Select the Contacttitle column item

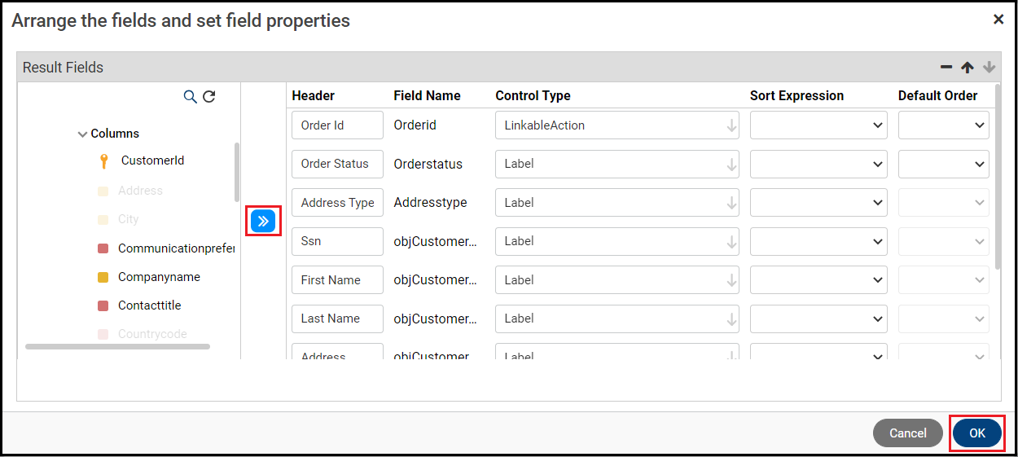[149, 305]
